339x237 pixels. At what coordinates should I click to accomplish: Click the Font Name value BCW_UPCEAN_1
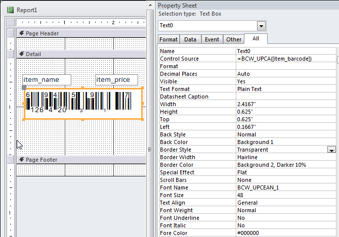pos(286,187)
